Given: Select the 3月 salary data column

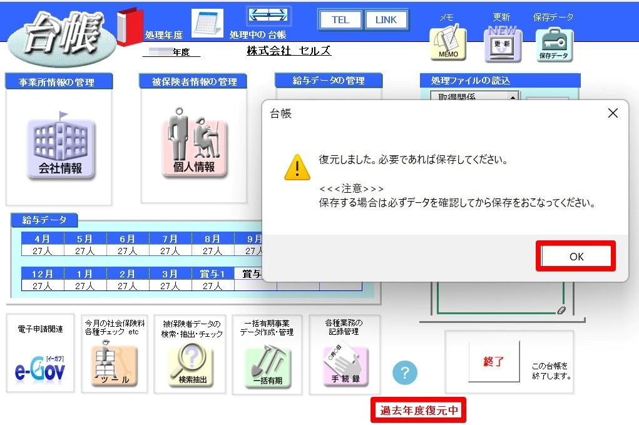Looking at the screenshot, I should 170,274.
